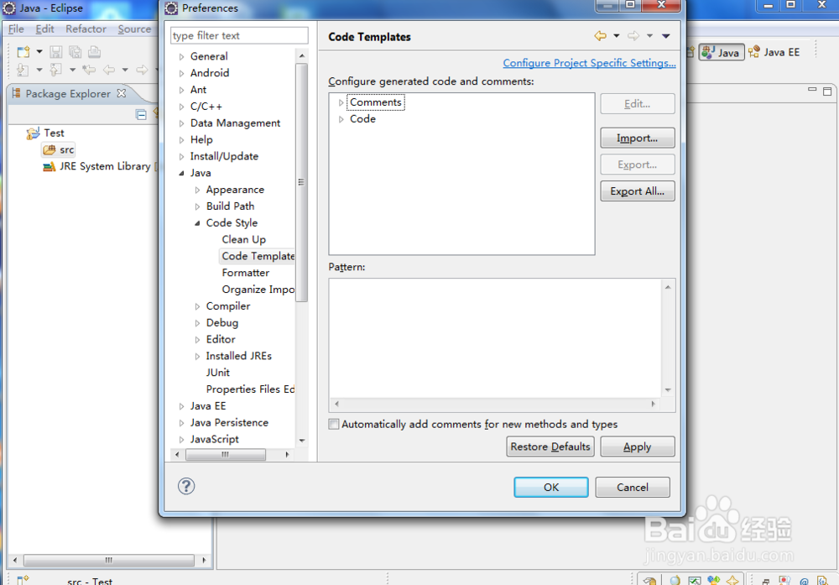Collapse the Code Style node
This screenshot has width=839, height=585.
click(x=197, y=222)
